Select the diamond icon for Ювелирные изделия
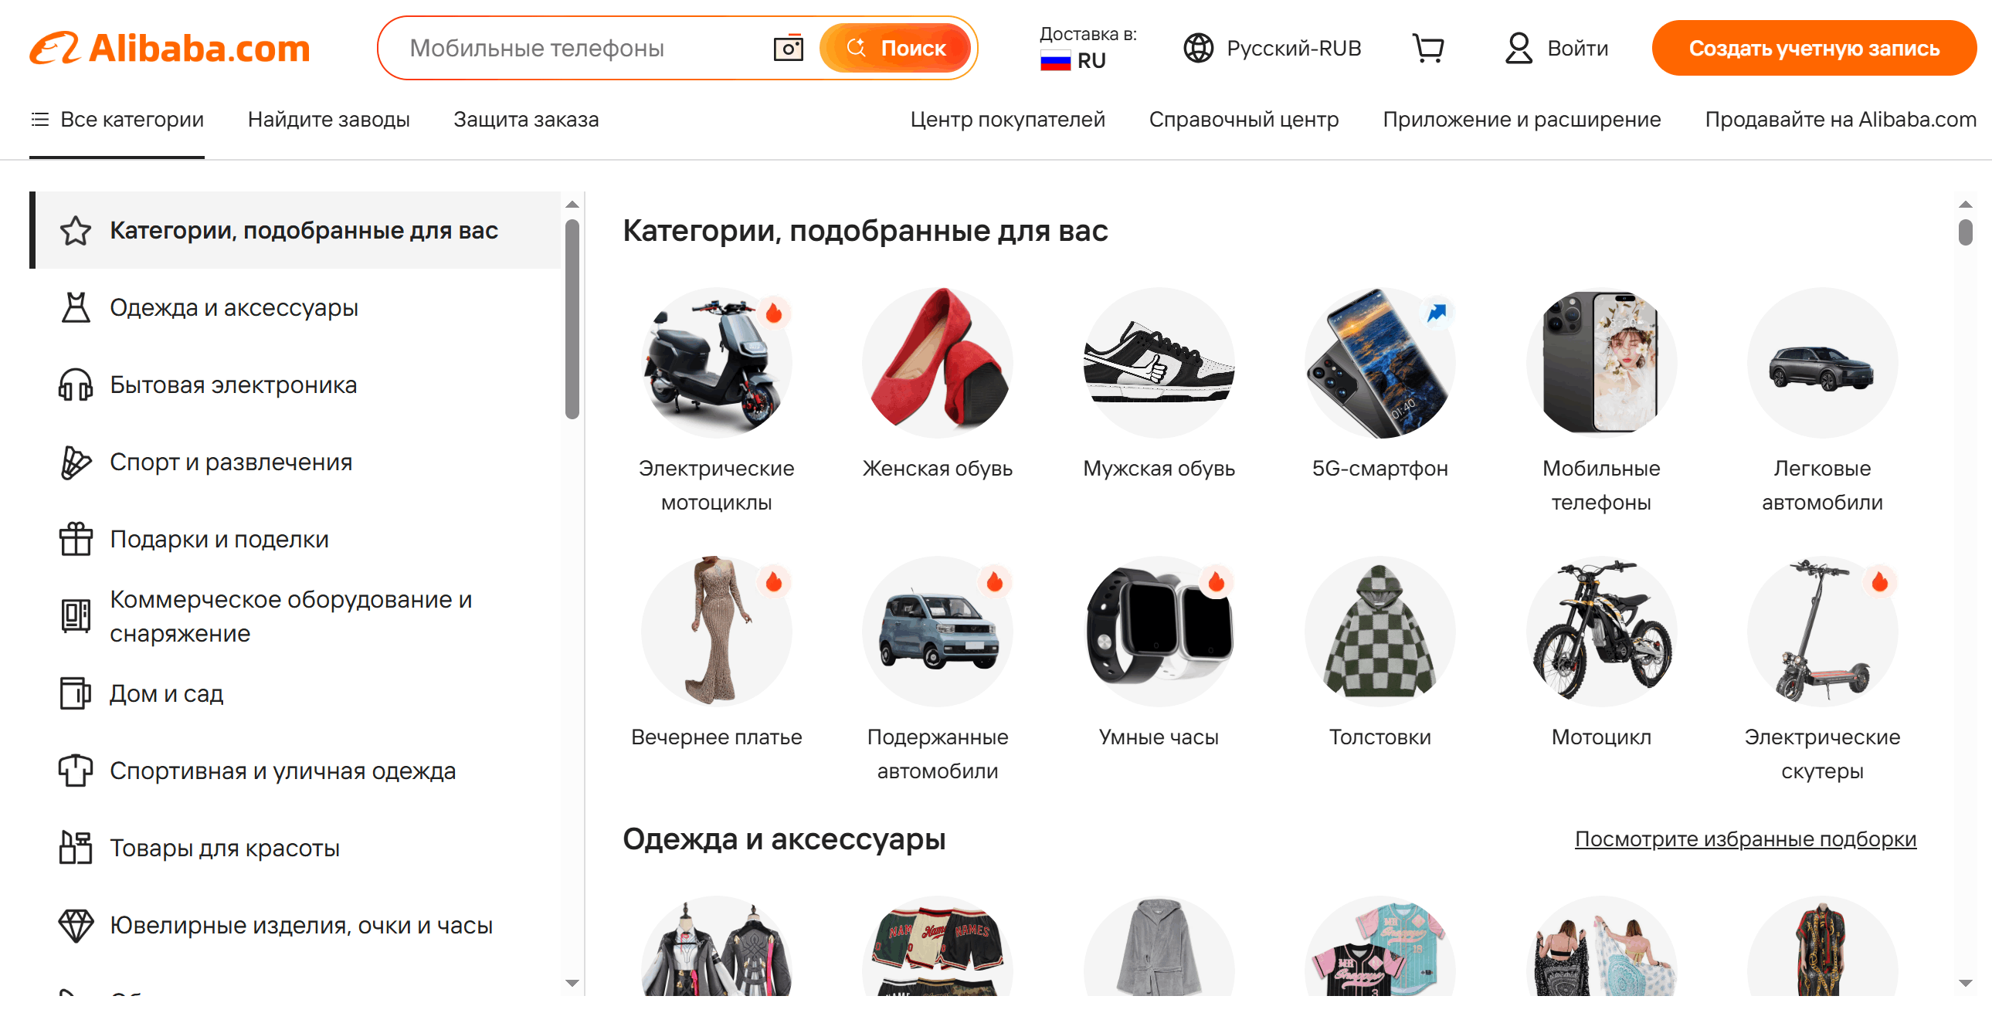 point(75,925)
